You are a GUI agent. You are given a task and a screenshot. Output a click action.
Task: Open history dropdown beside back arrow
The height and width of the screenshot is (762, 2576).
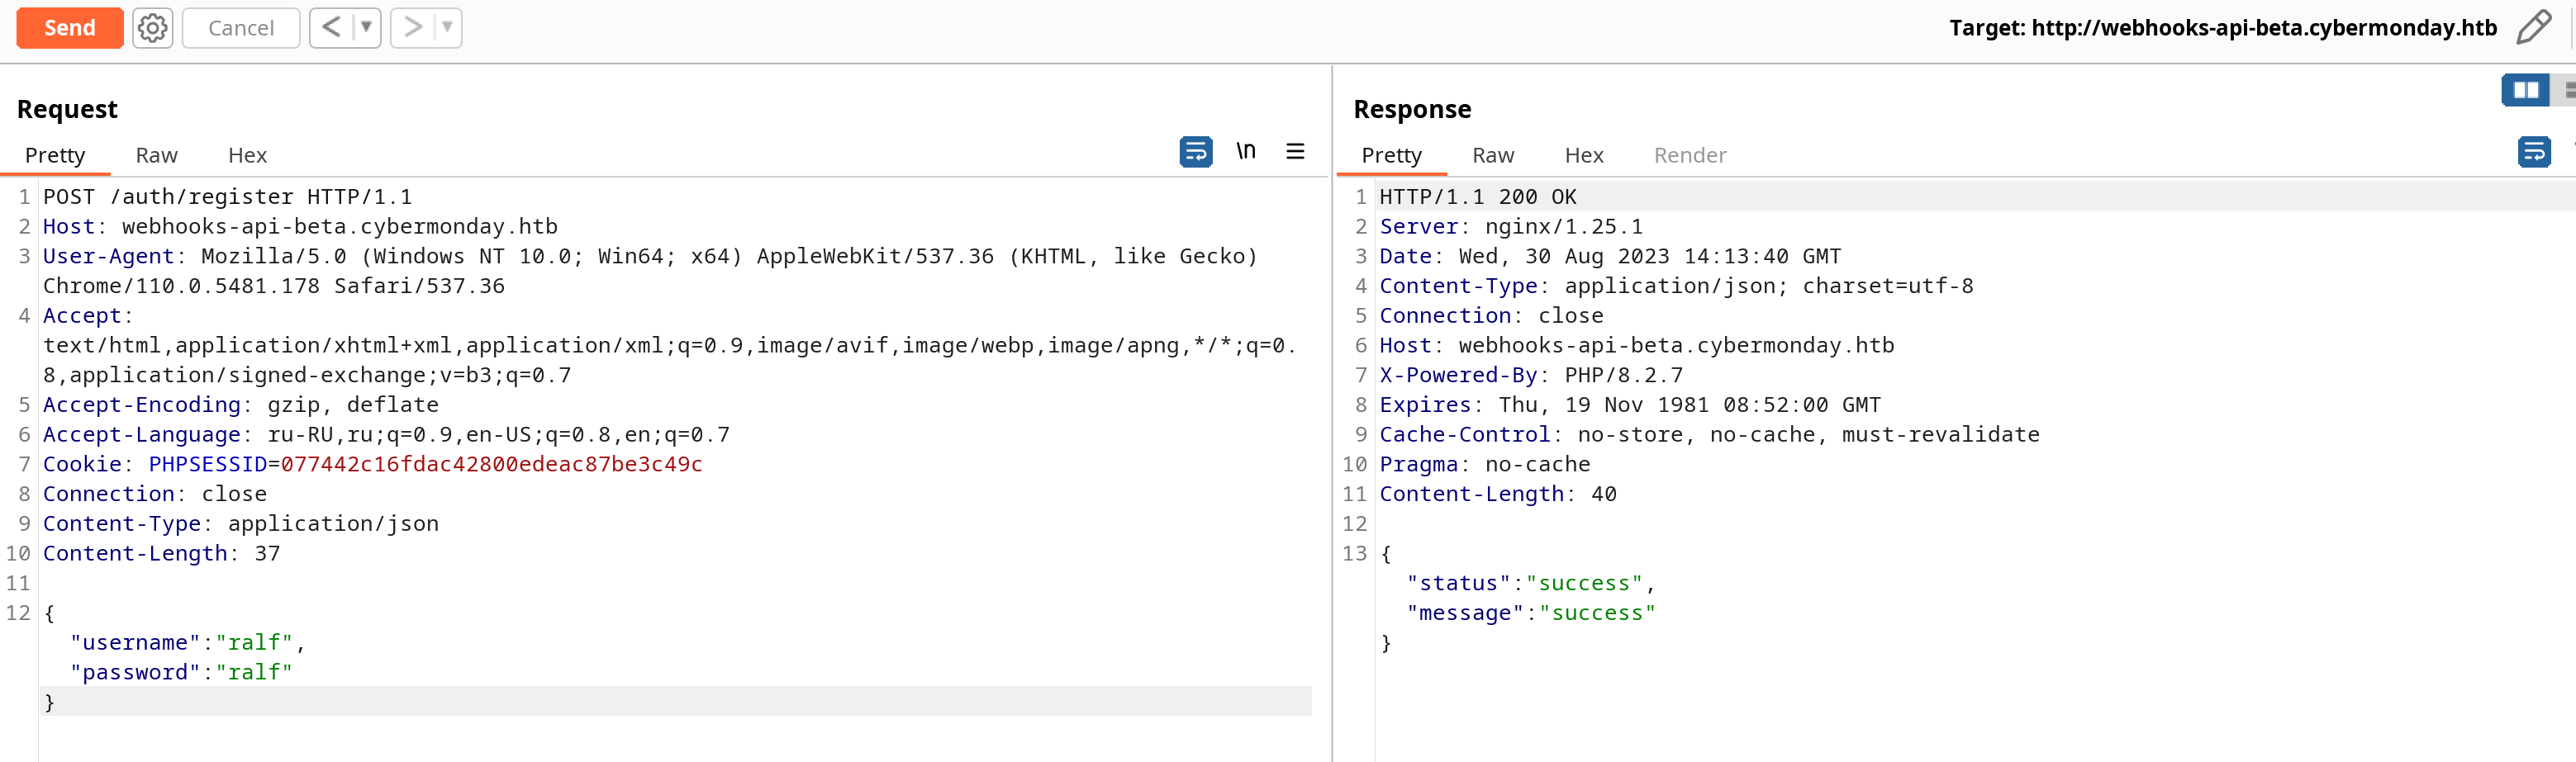tap(367, 27)
